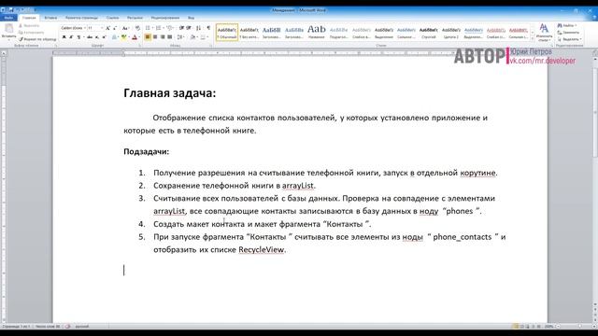Click Change Styles (Изменить стили) button
This screenshot has width=598, height=336.
544,33
